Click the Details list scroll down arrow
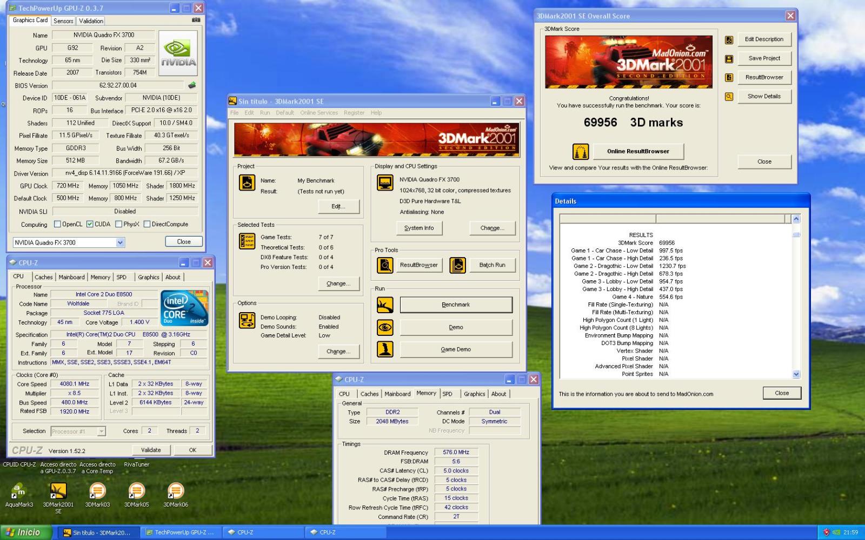The width and height of the screenshot is (865, 540). 796,374
